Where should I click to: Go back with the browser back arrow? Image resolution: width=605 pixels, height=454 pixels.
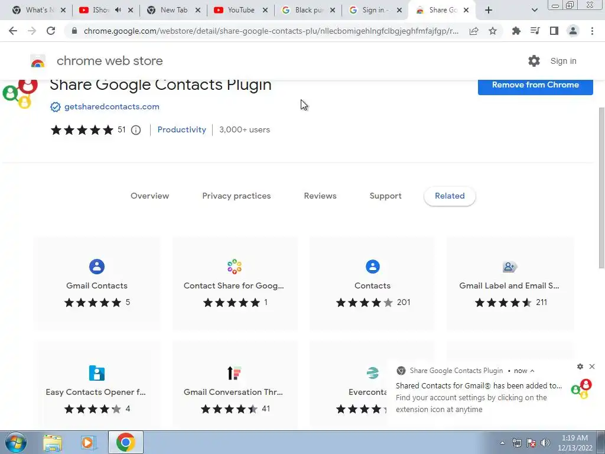(x=13, y=31)
